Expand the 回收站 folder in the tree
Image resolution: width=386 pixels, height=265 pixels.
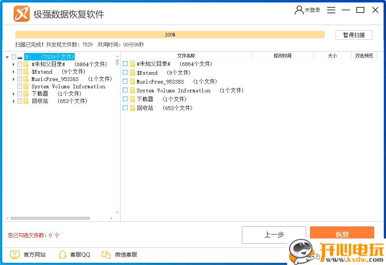click(13, 101)
